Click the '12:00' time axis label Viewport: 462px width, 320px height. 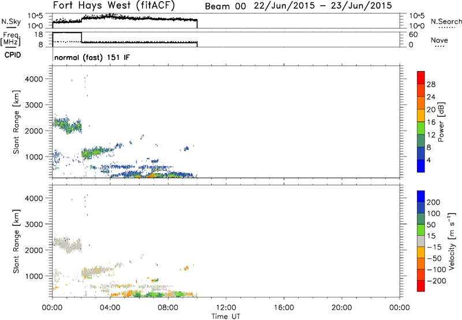[226, 308]
